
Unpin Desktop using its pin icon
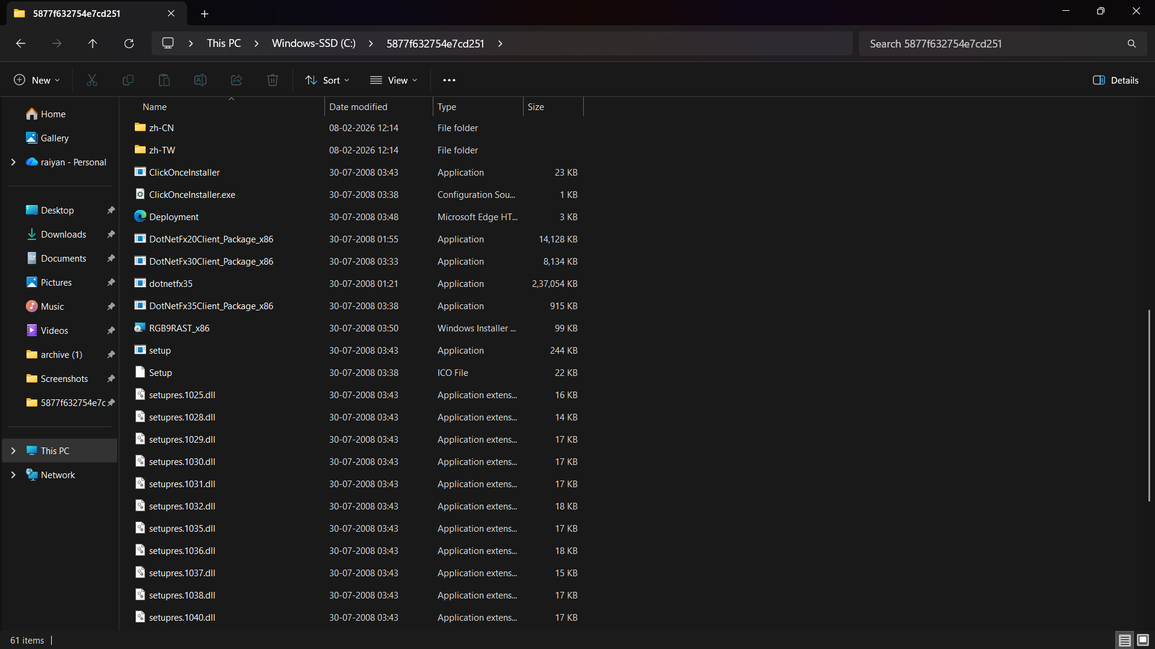(111, 210)
